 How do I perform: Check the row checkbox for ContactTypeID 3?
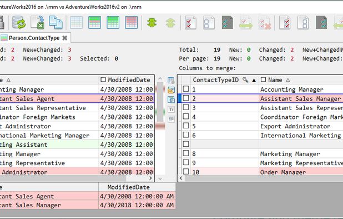(186, 107)
